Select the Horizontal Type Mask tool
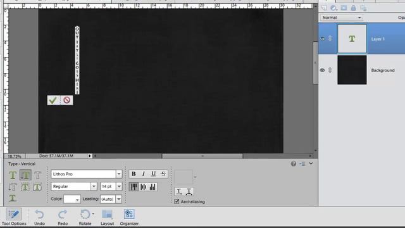This screenshot has height=228, width=405. point(37,175)
